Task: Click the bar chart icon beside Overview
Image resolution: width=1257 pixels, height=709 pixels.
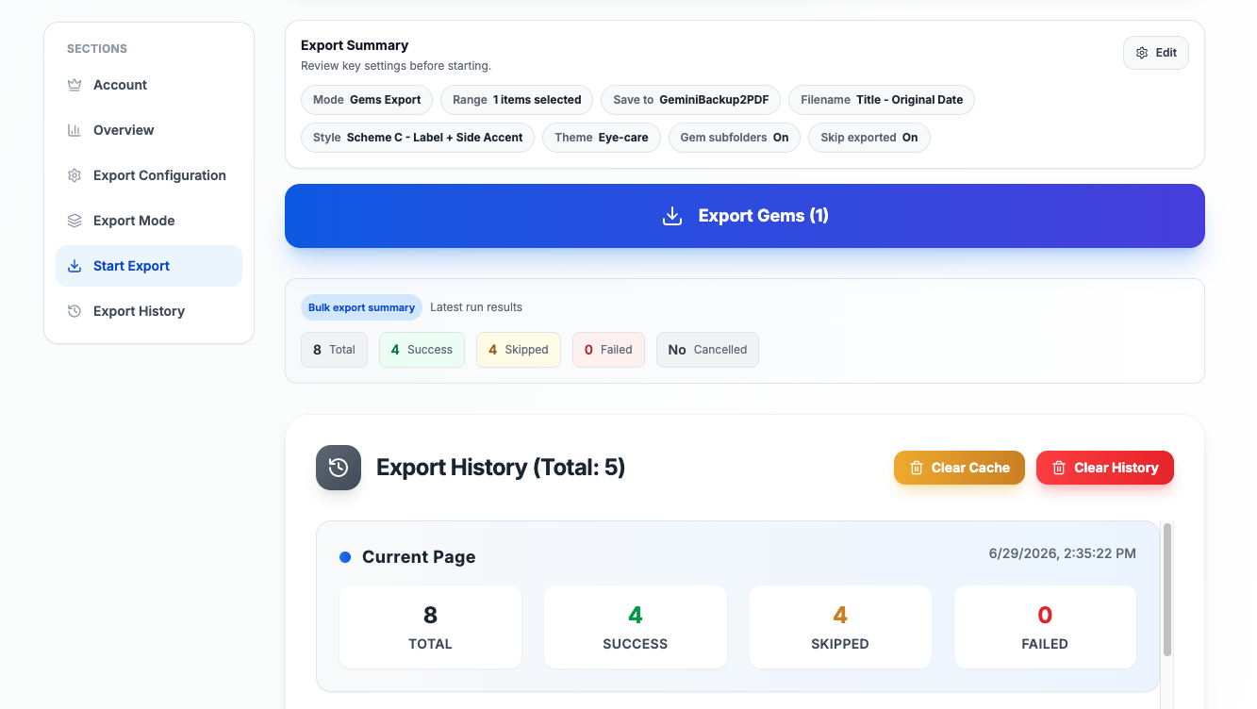Action: tap(74, 130)
